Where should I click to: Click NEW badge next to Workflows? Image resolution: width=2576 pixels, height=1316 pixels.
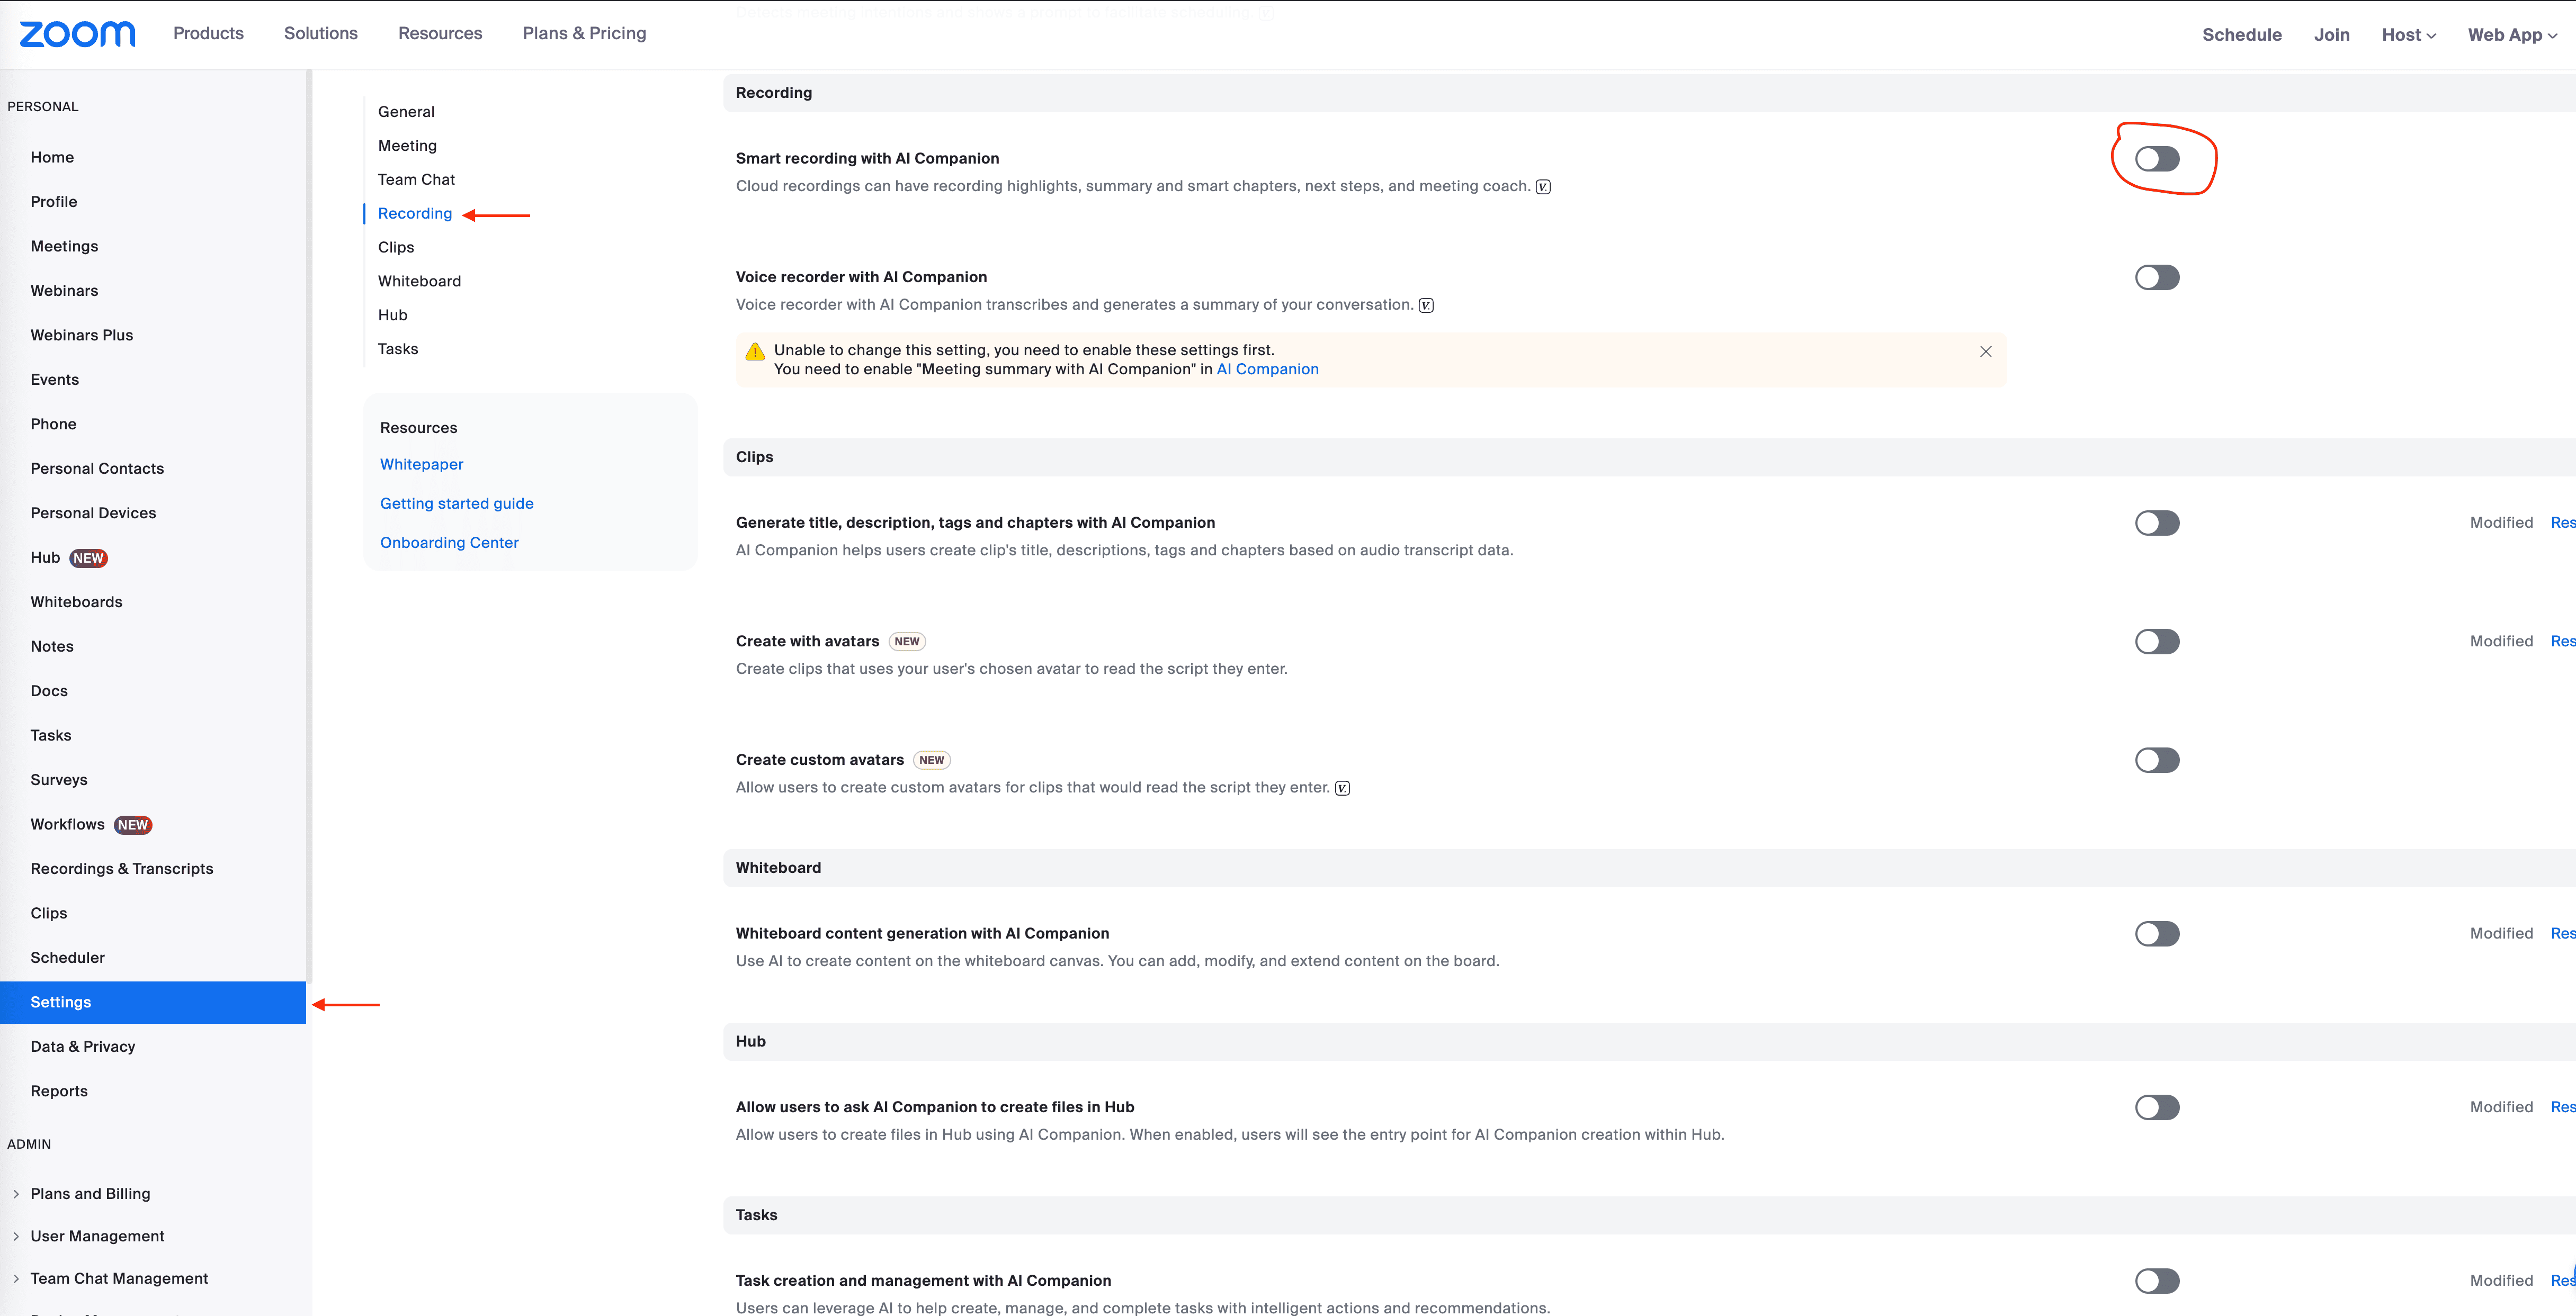point(133,825)
